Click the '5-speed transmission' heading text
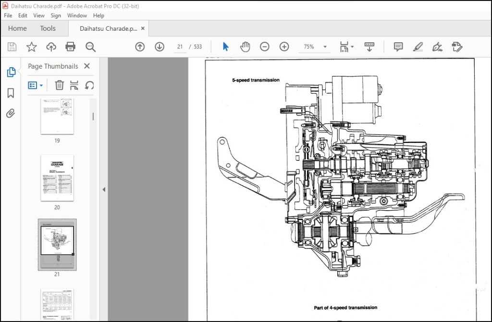This screenshot has height=322, width=492. [x=256, y=80]
